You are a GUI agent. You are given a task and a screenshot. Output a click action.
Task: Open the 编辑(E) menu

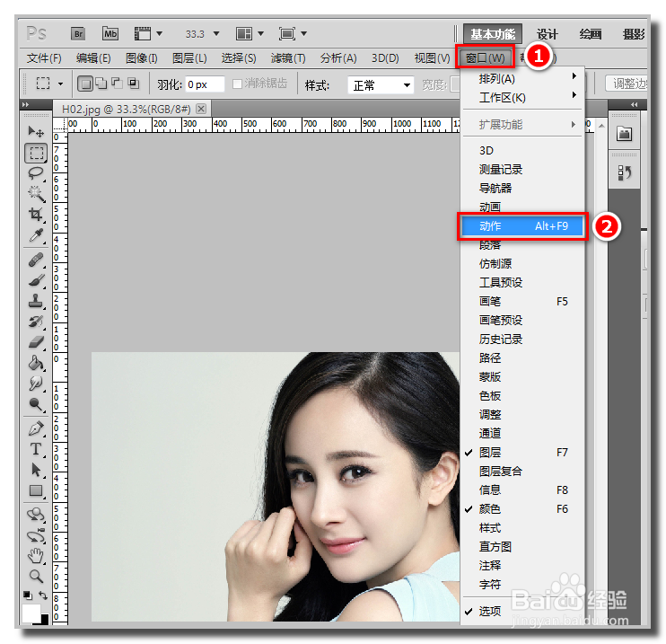[93, 58]
